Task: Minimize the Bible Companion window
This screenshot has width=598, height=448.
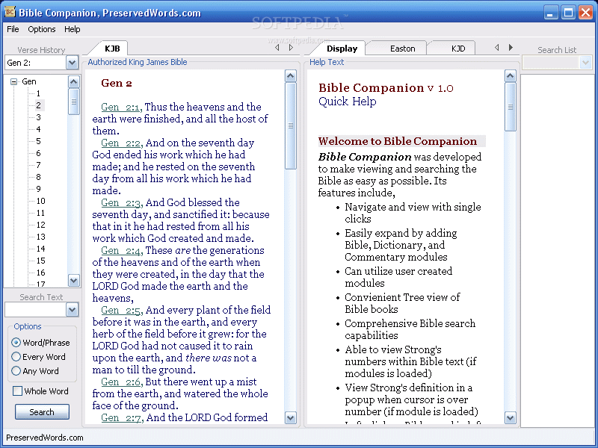Action: pyautogui.click(x=550, y=13)
